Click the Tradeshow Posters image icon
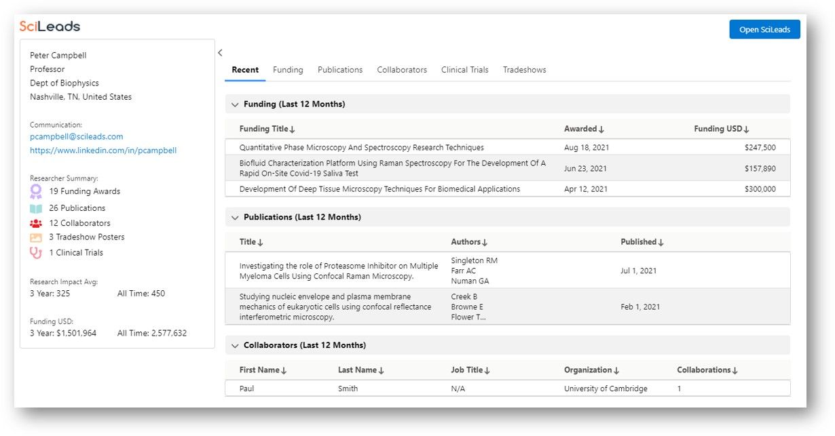835x436 pixels. click(36, 237)
